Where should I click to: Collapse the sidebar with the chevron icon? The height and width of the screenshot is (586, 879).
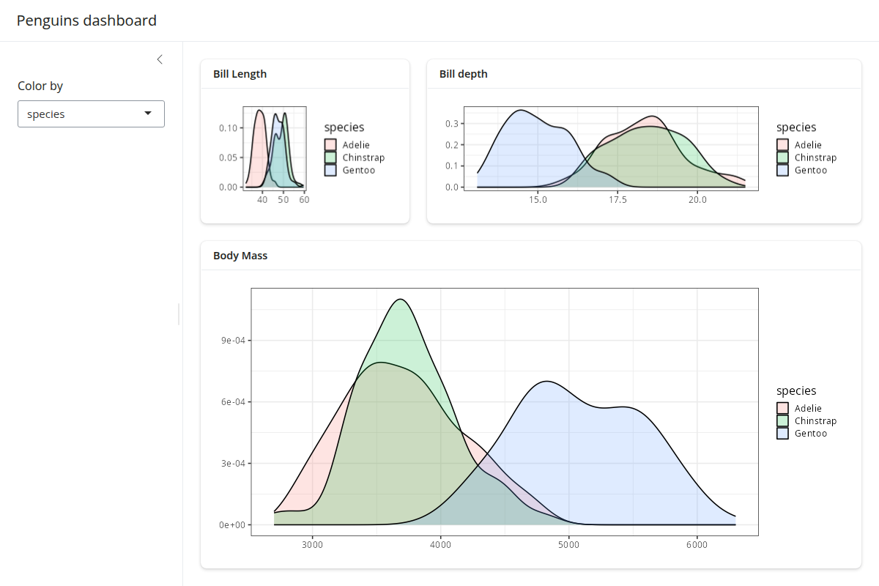(160, 59)
